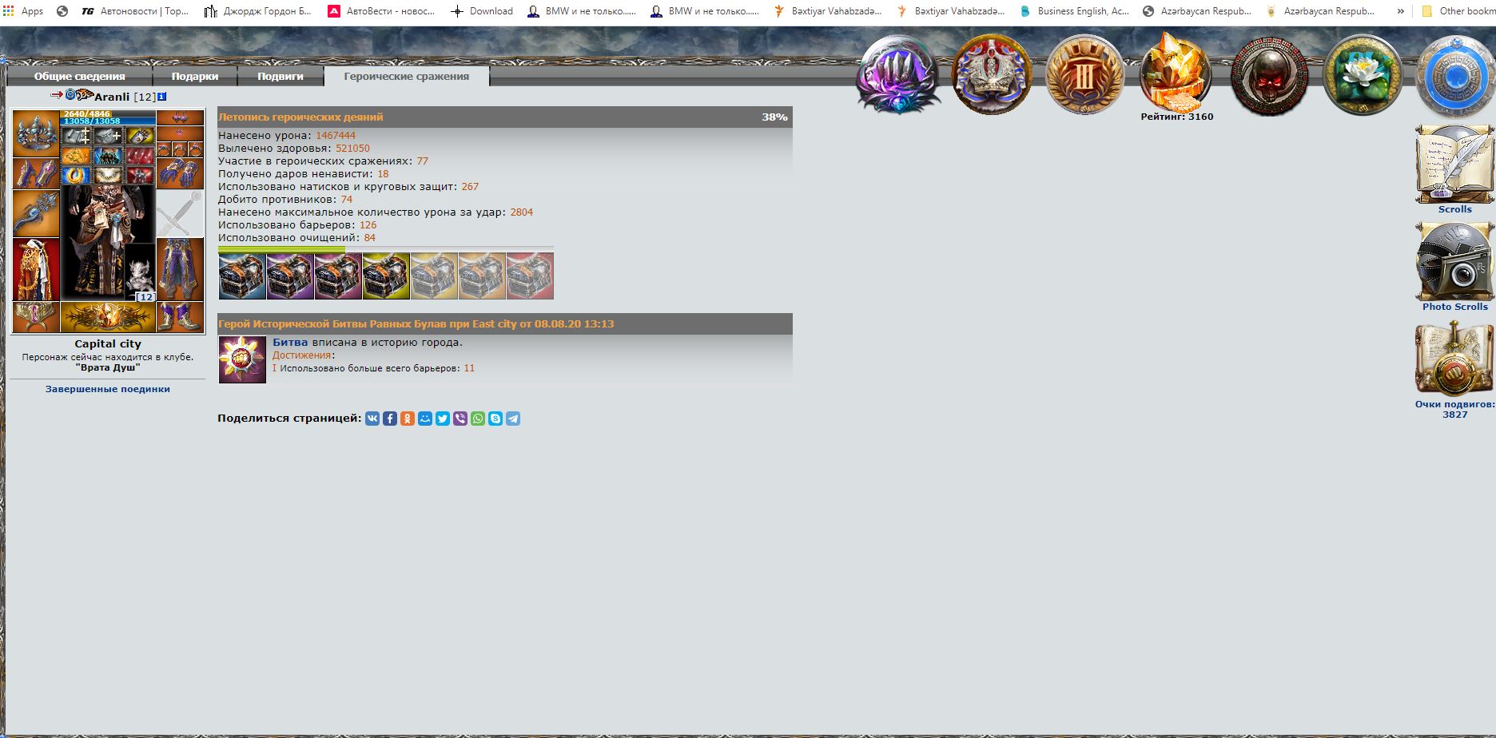Expand the bookmarks overflow chevron
Screen dimensions: 1496x738
[1400, 11]
